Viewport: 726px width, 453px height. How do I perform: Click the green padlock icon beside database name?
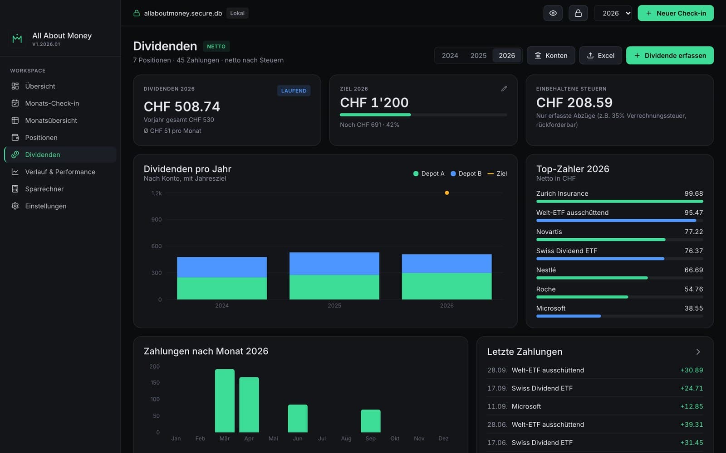pos(137,13)
